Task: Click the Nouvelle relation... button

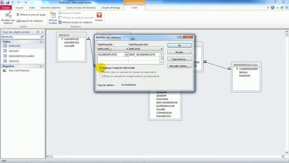Action: click(180, 66)
